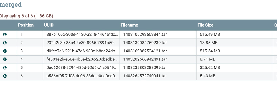Click UUID starting with a586cf05

[82, 76]
